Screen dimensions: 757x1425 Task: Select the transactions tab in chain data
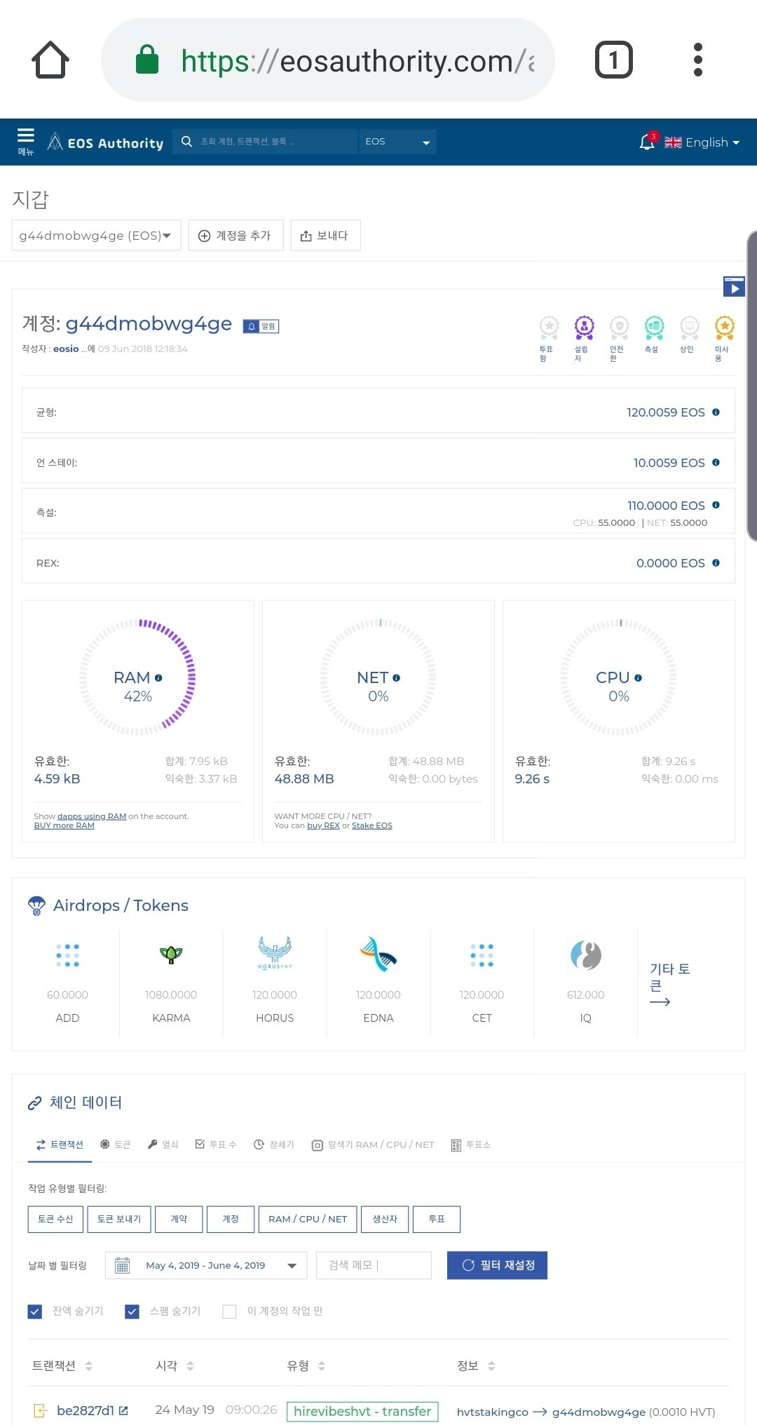click(x=60, y=1144)
